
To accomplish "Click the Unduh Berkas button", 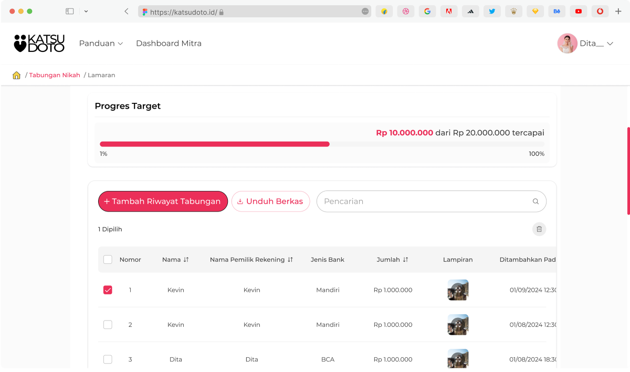I will coord(270,201).
